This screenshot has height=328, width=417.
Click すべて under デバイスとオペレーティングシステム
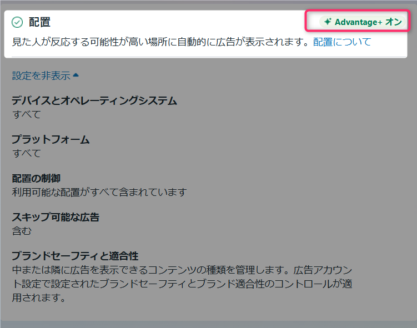[26, 114]
